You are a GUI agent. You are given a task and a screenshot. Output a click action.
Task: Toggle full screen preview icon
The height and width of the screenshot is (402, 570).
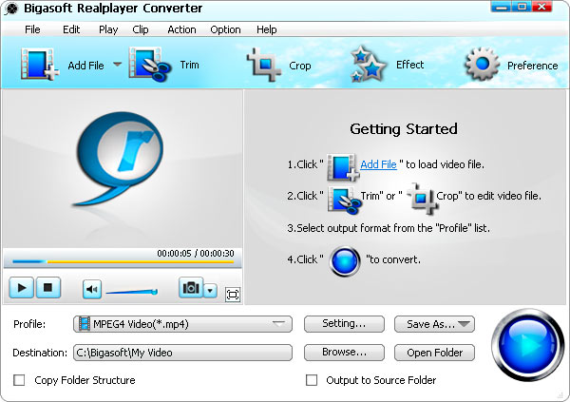pos(233,295)
